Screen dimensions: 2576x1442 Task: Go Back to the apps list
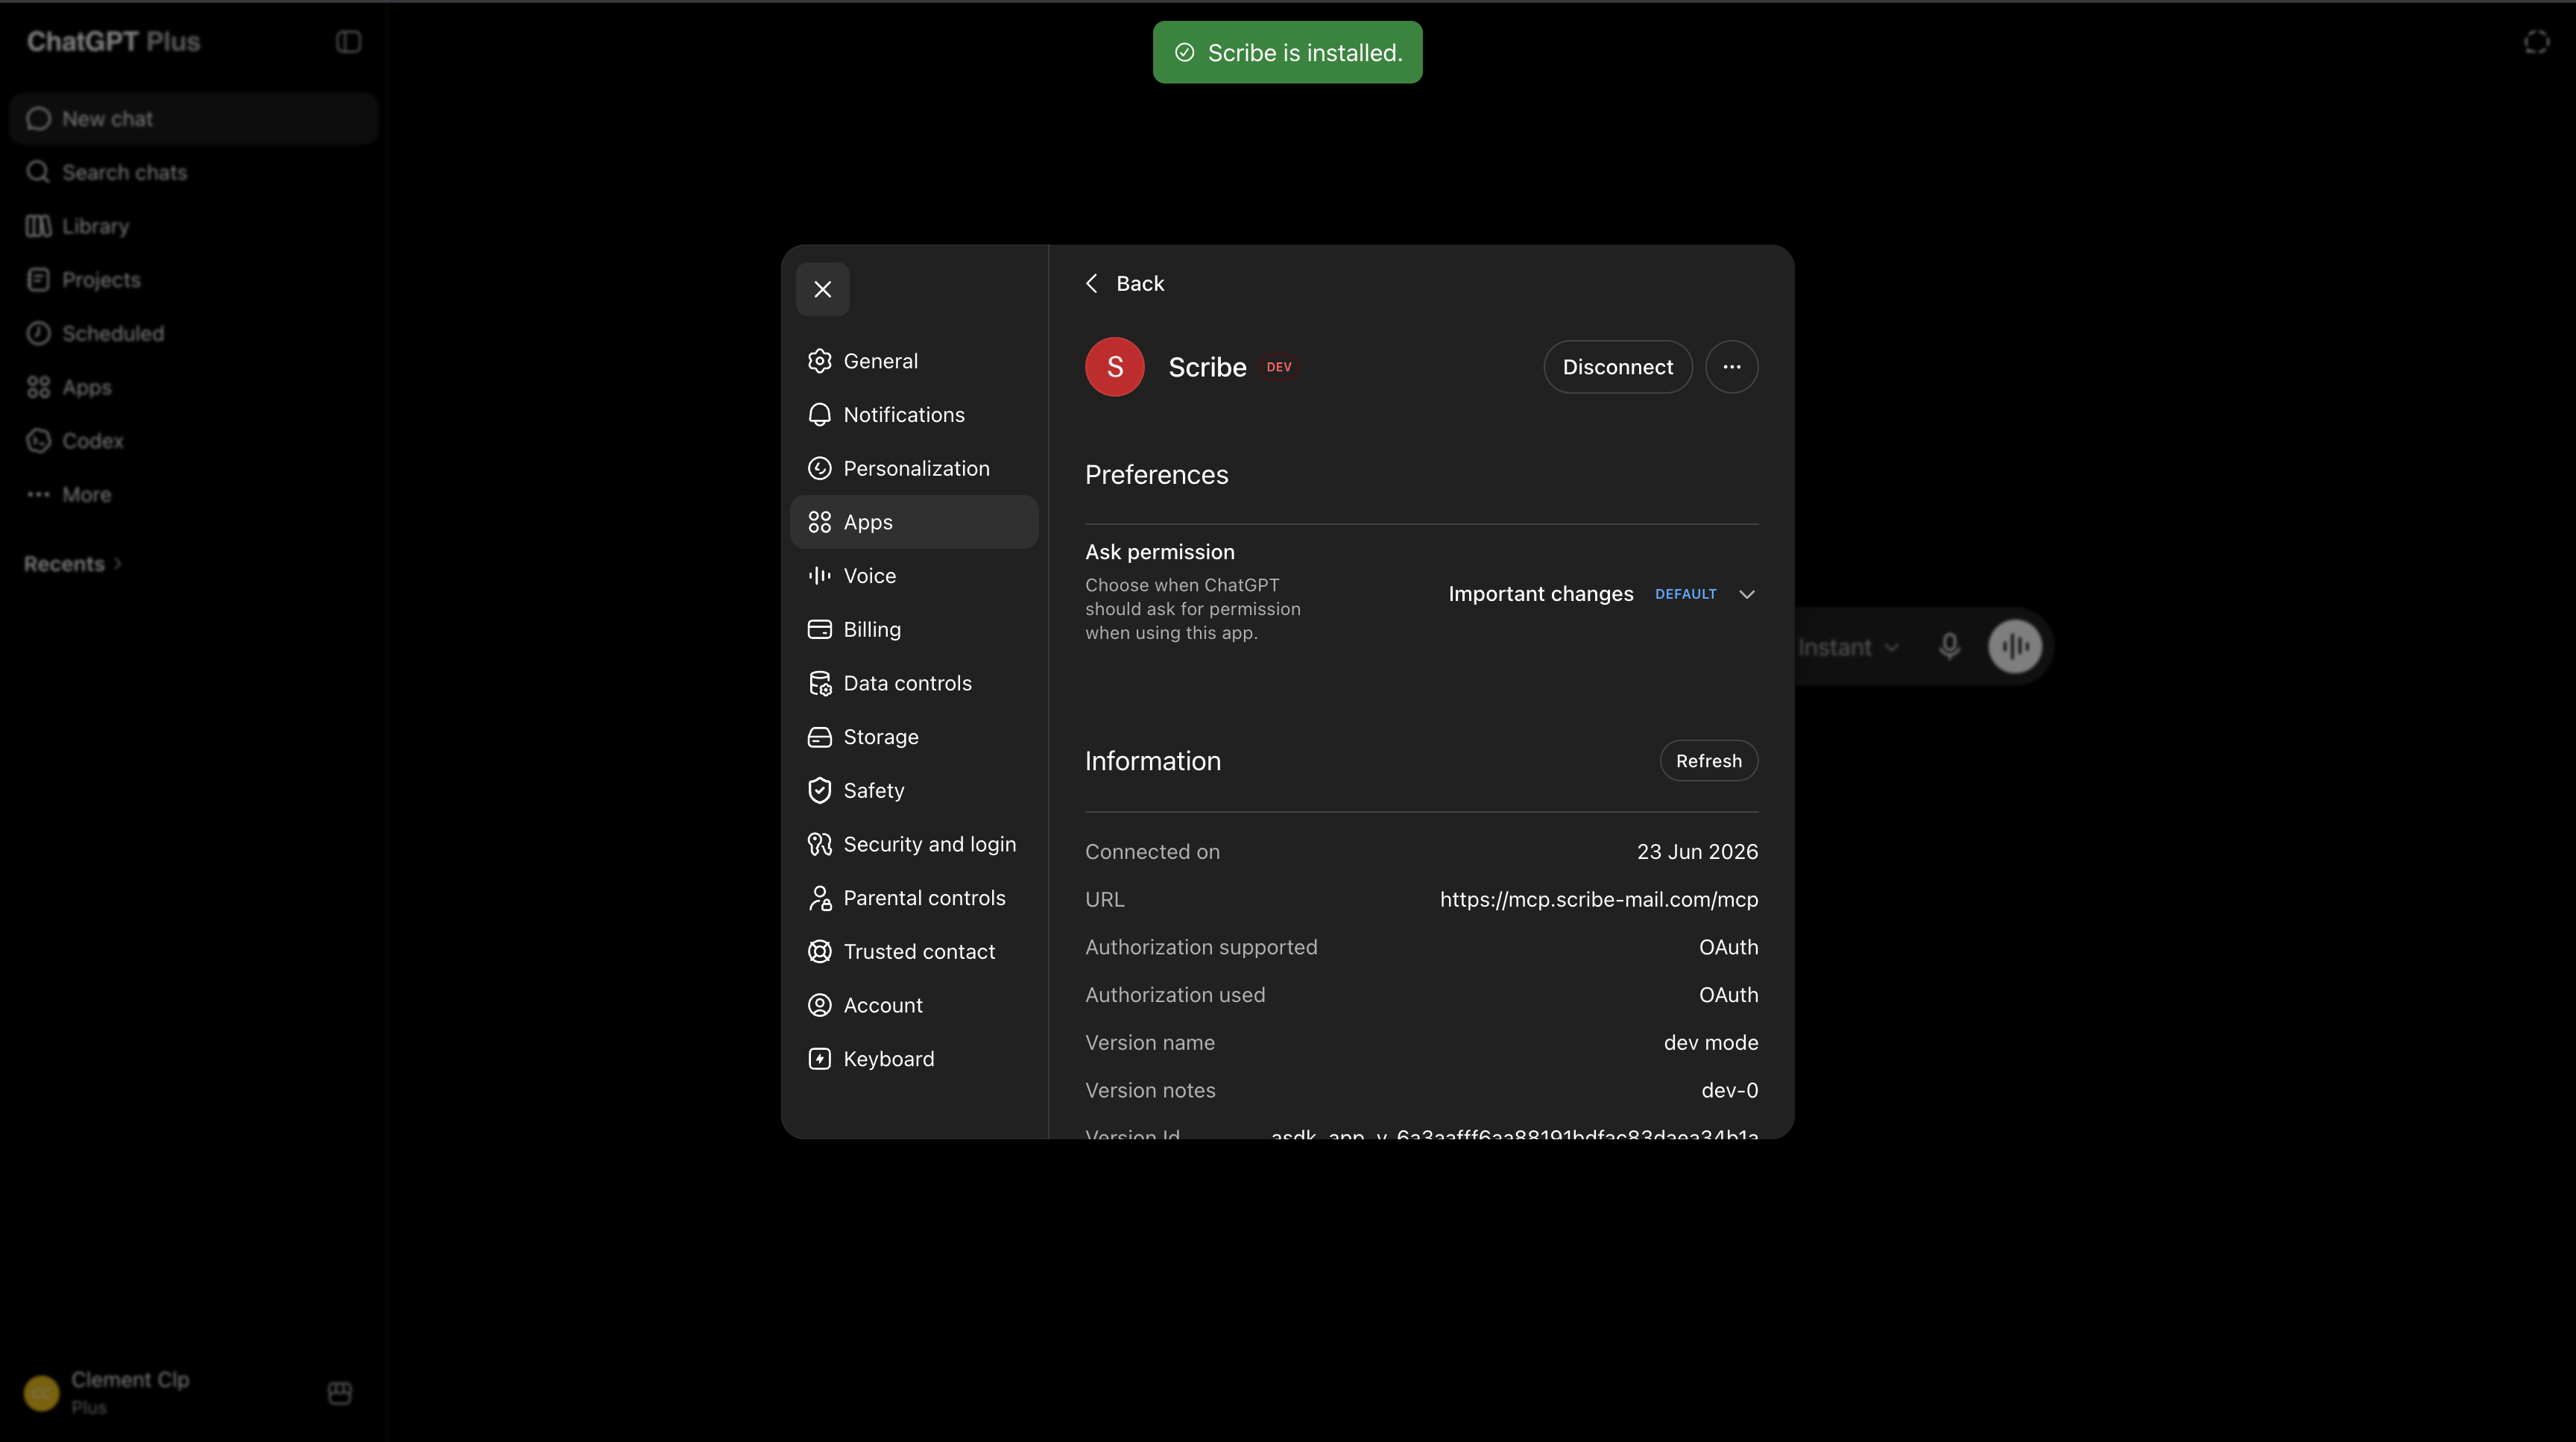[x=1125, y=284]
